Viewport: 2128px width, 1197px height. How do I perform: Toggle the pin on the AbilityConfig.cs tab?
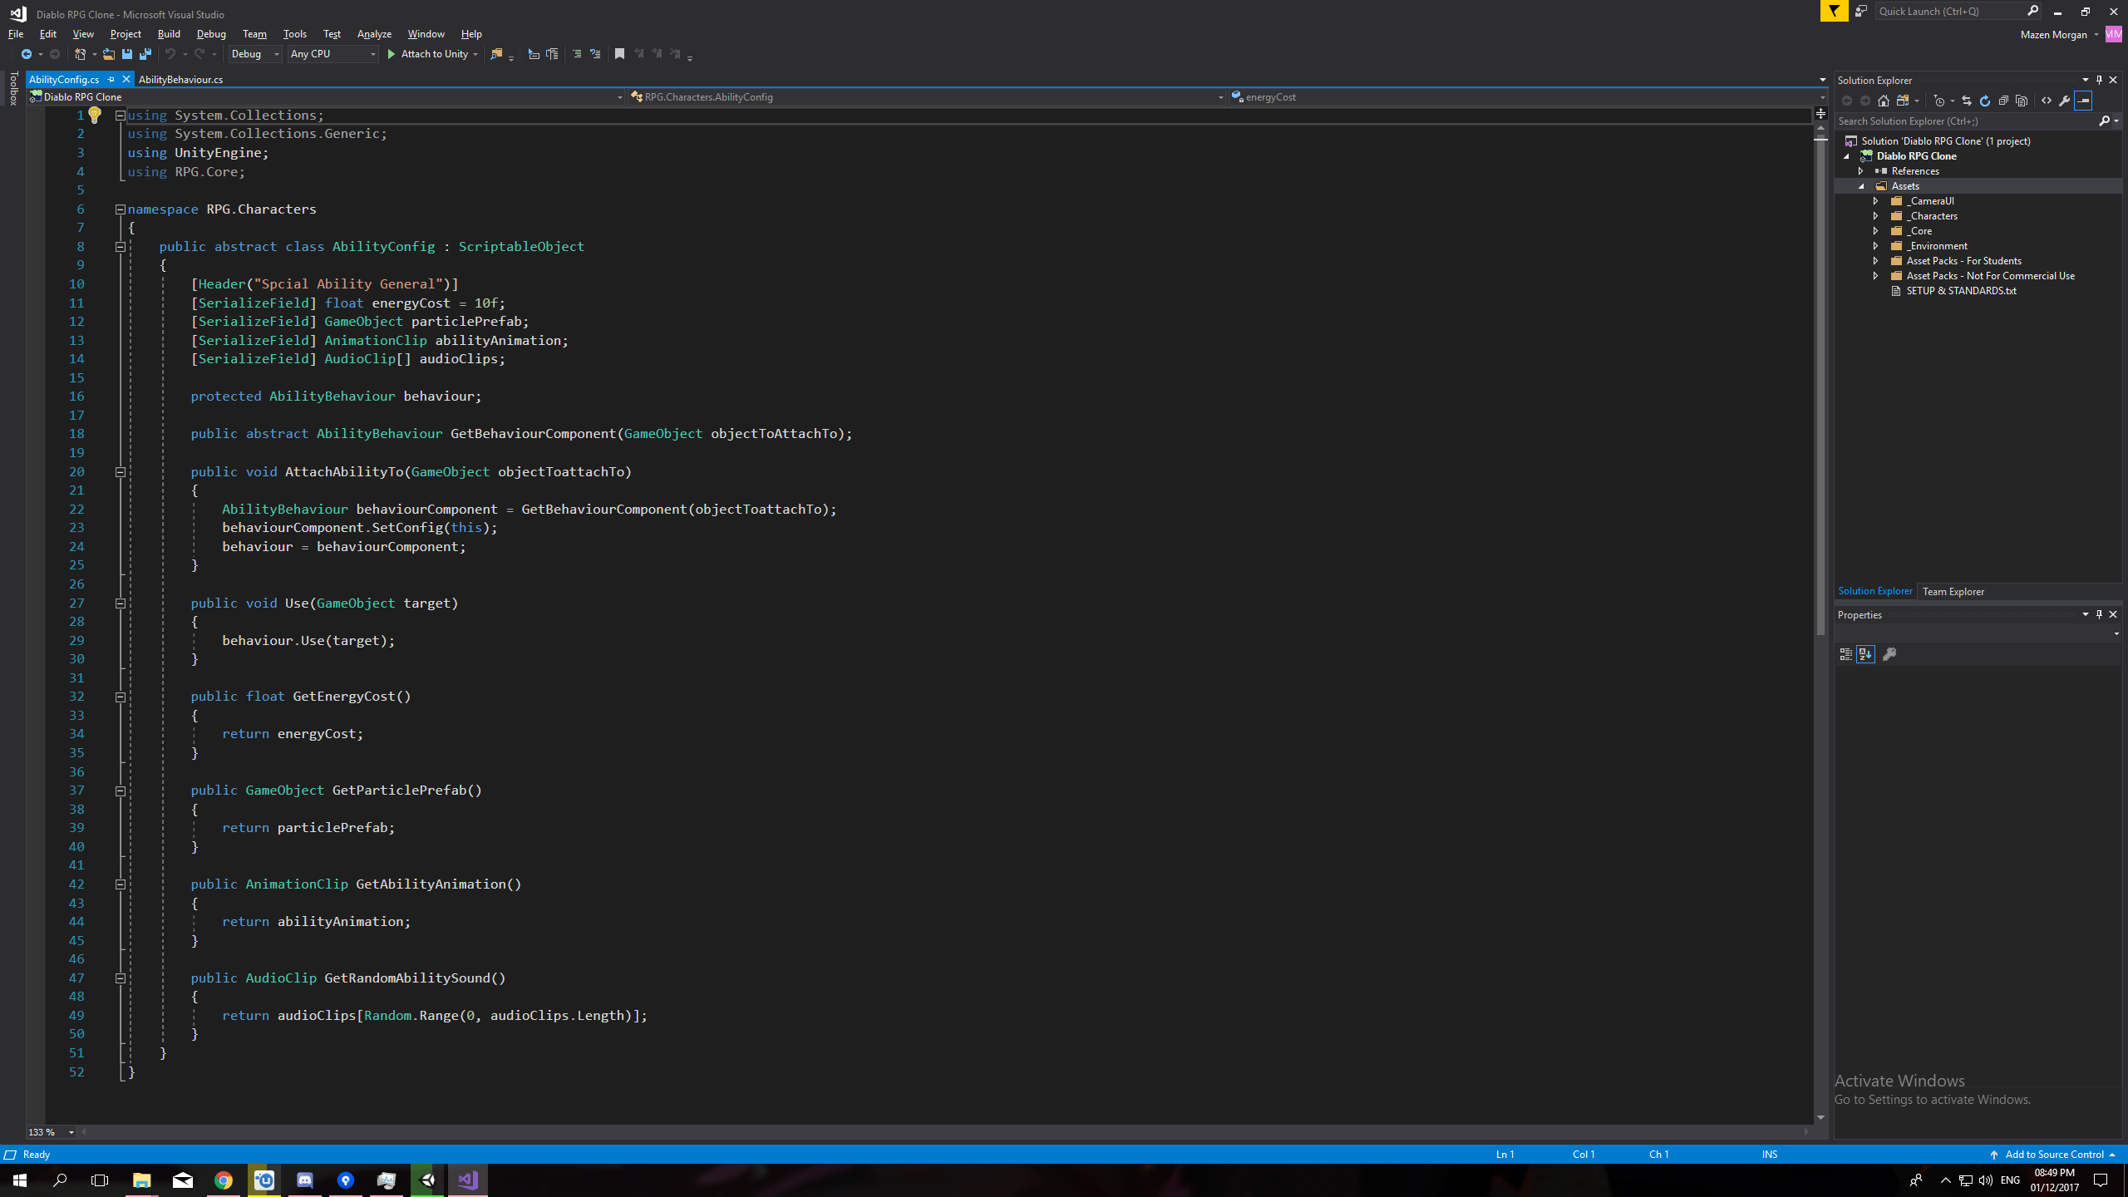(111, 80)
